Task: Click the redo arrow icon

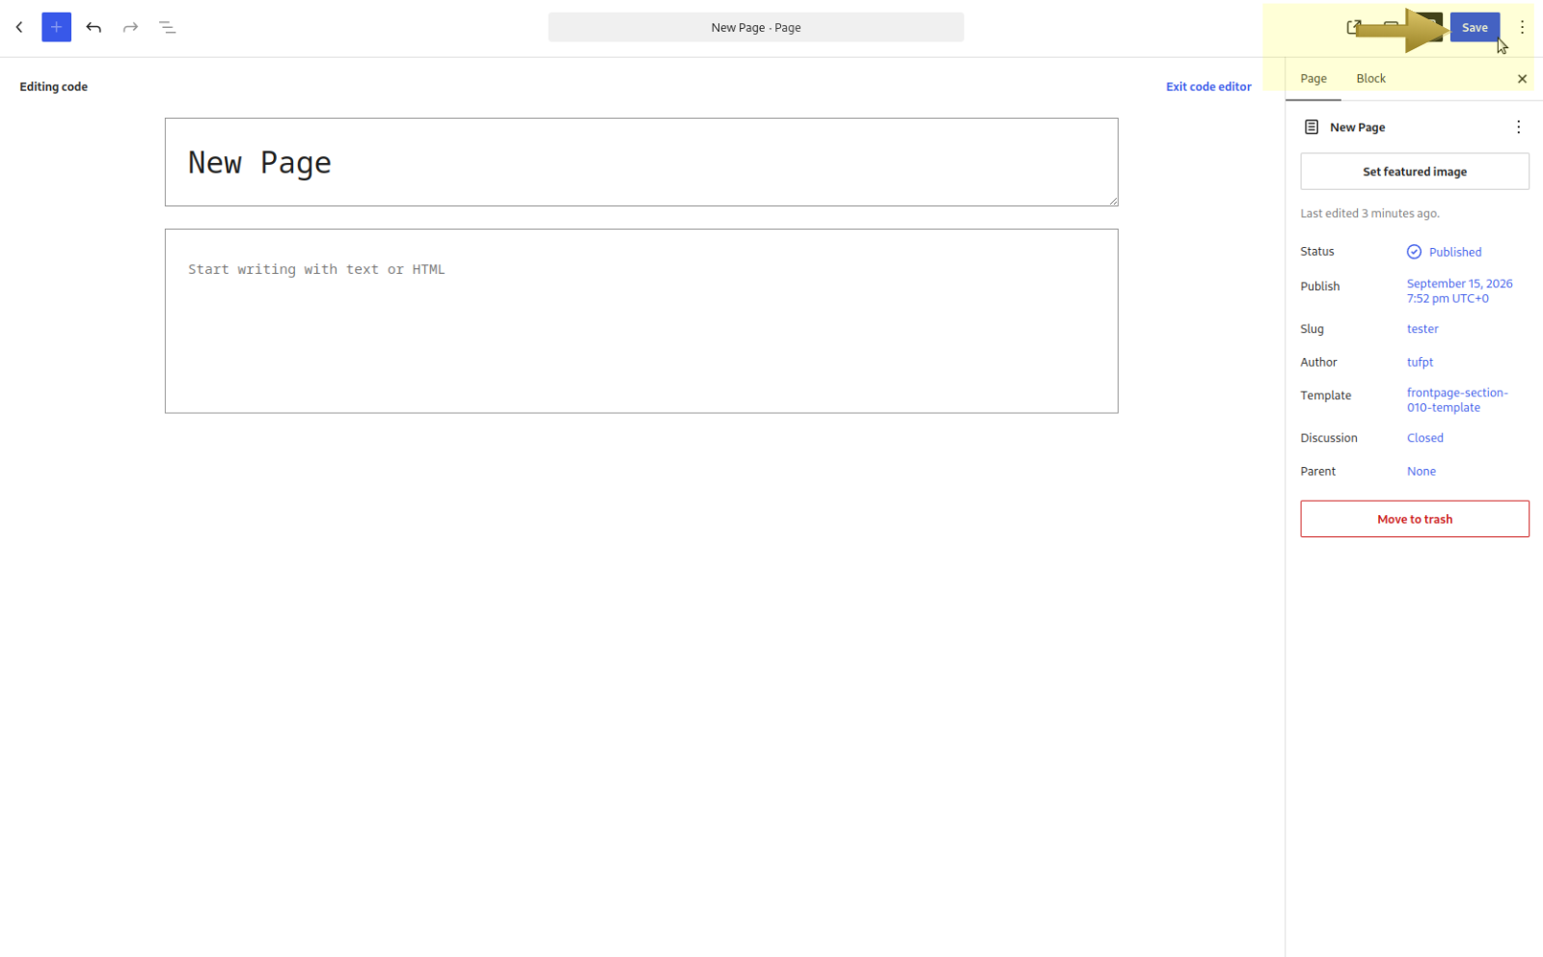Action: (x=130, y=27)
